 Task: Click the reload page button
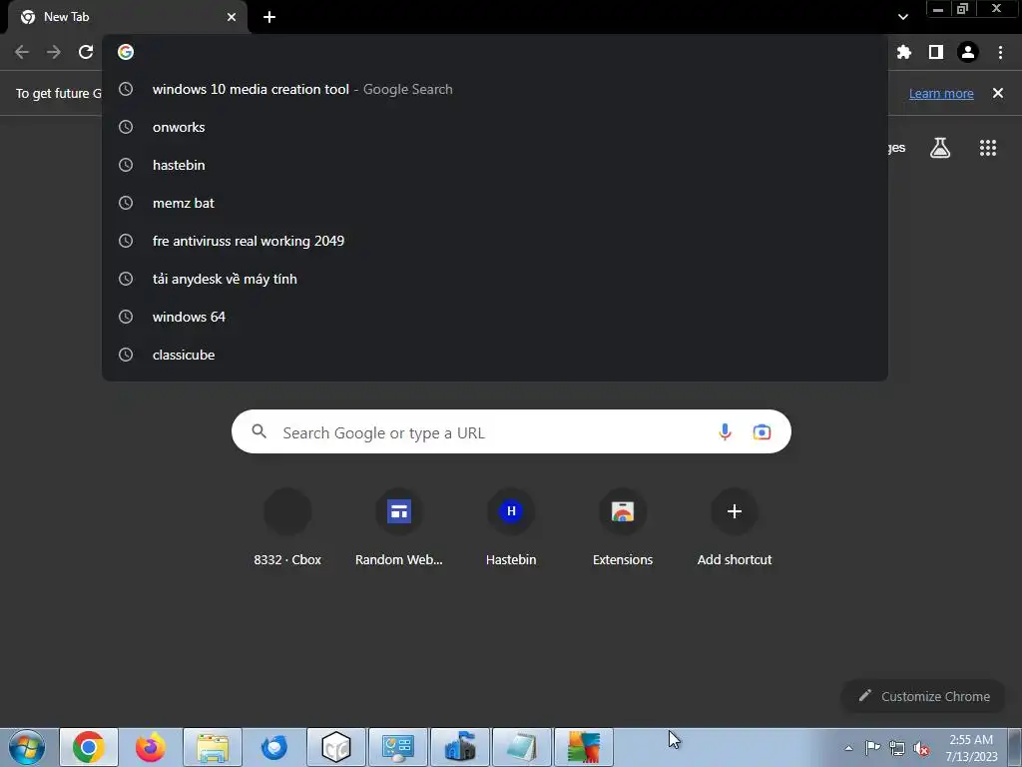(x=86, y=52)
